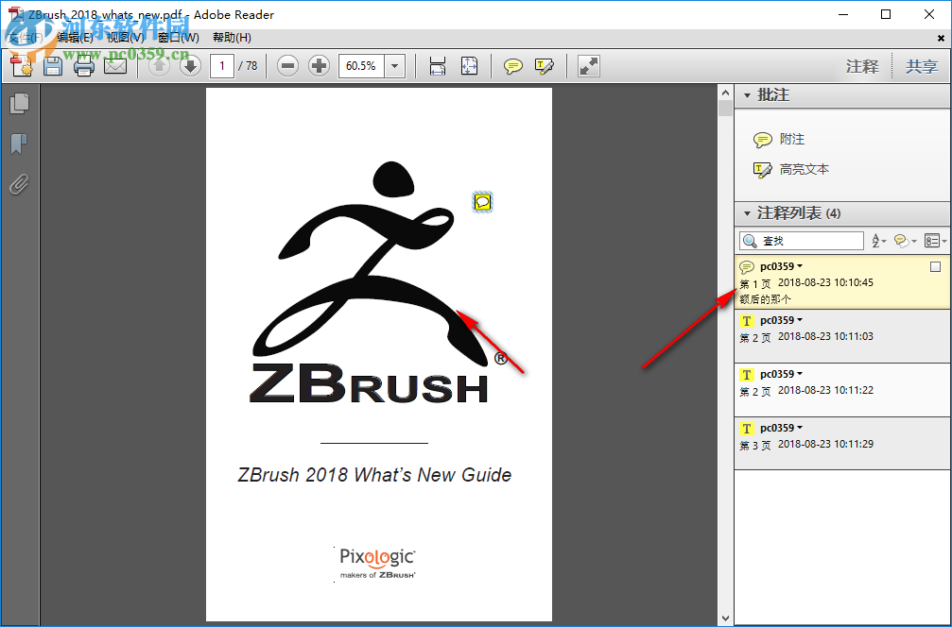Collapse the 注释列表 section

[x=747, y=213]
